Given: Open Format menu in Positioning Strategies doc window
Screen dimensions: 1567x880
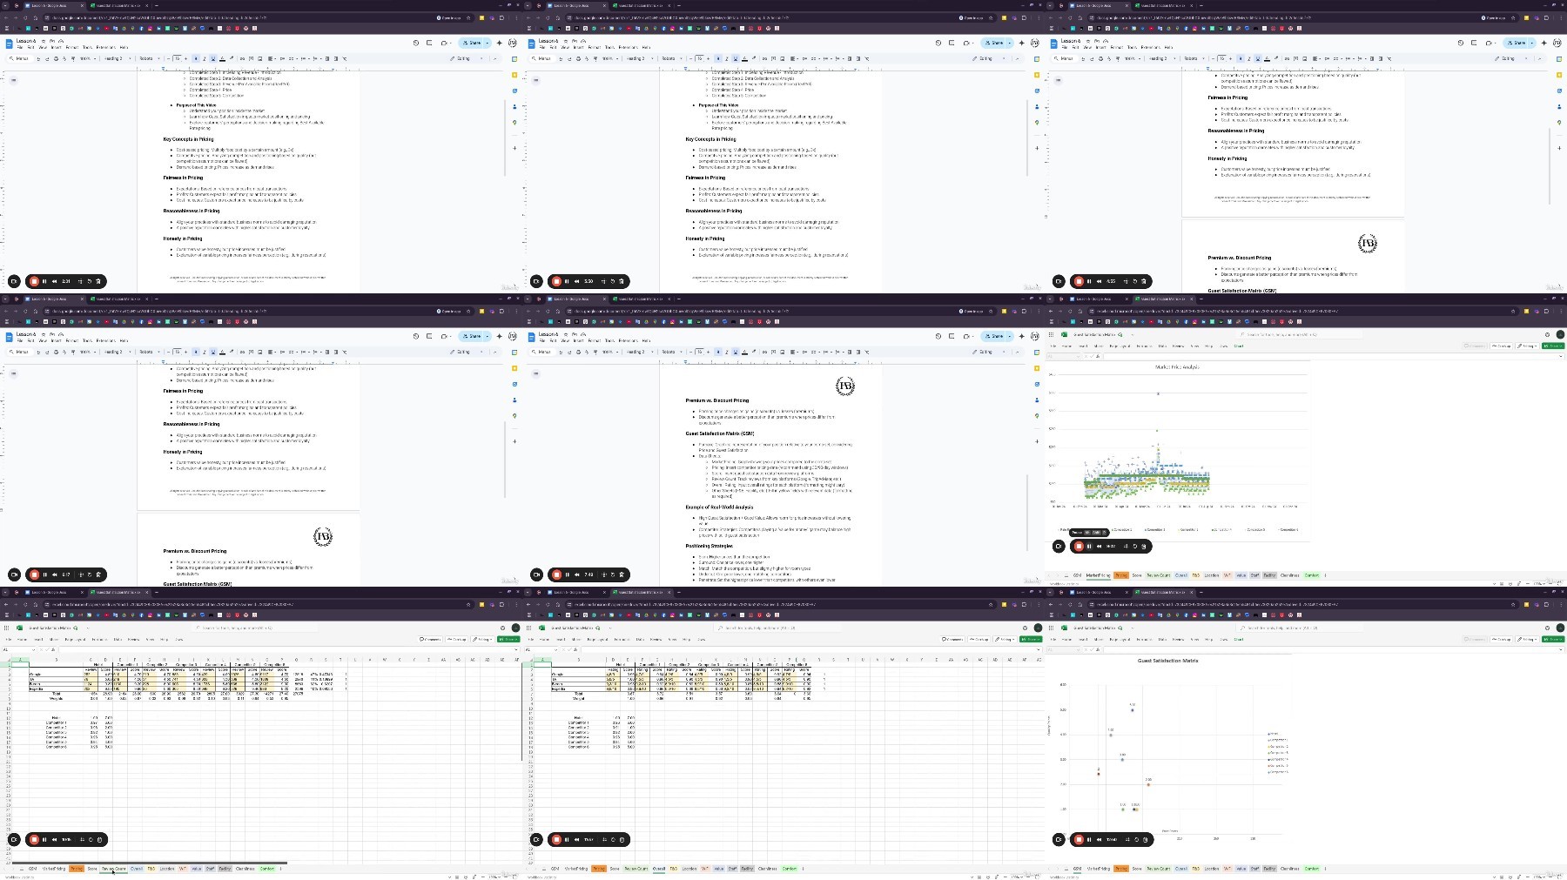Looking at the screenshot, I should [x=594, y=340].
